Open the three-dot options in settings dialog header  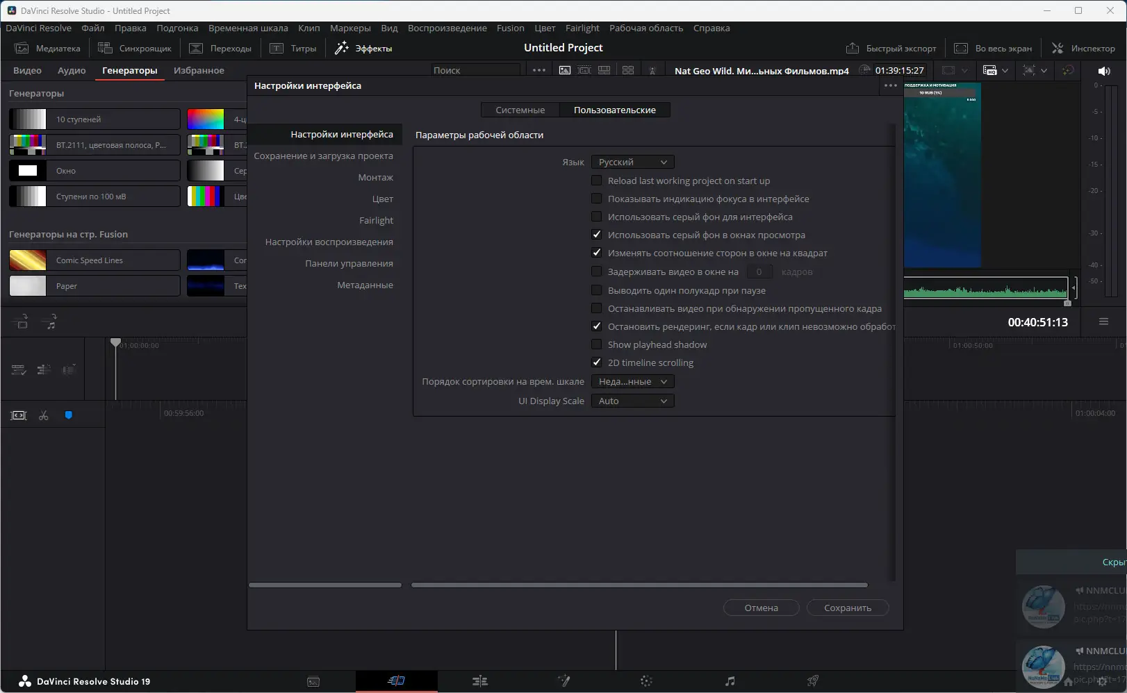coord(891,85)
